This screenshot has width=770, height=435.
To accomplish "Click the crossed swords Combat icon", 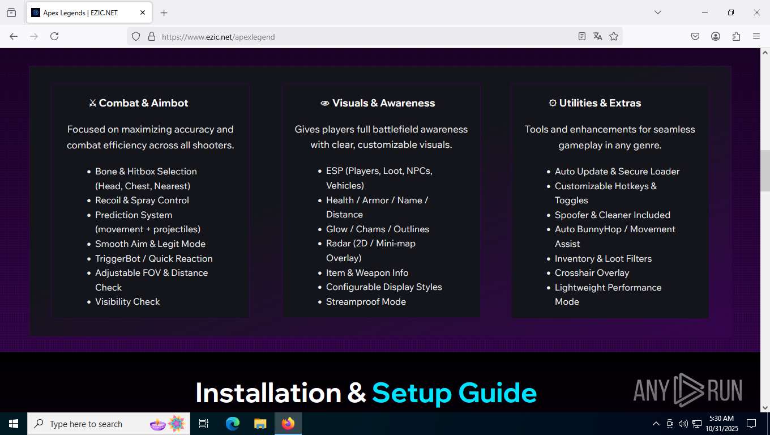I will click(93, 103).
